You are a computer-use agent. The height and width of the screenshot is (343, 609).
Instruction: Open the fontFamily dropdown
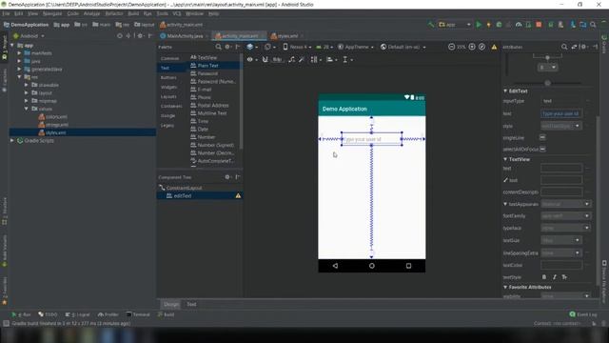(x=565, y=216)
